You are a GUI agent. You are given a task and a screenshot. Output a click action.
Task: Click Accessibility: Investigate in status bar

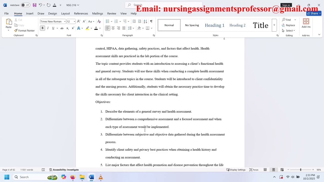pos(64,170)
